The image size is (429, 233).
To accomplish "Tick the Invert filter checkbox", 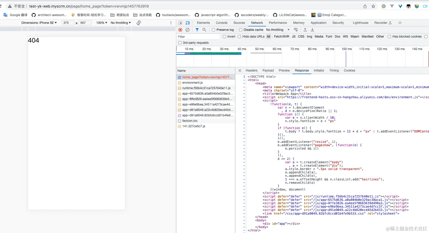I will [x=224, y=37].
